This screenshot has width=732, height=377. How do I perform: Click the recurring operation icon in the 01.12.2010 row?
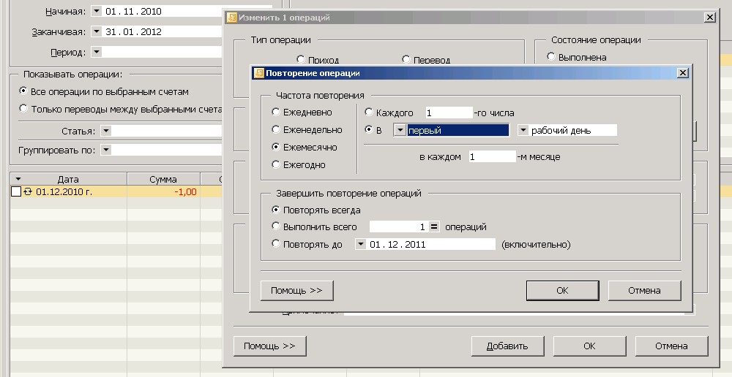coord(29,191)
